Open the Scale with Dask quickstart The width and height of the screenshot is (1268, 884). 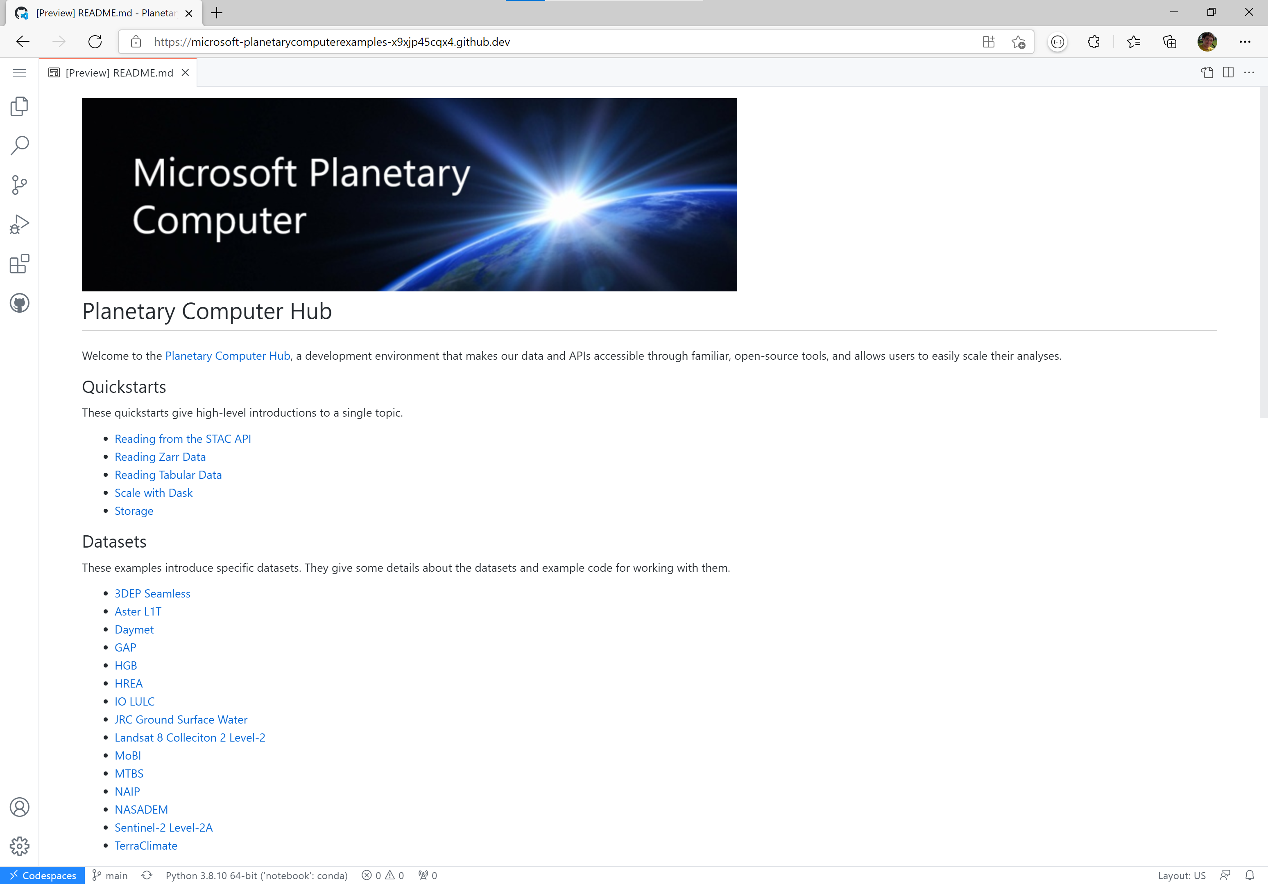coord(153,492)
